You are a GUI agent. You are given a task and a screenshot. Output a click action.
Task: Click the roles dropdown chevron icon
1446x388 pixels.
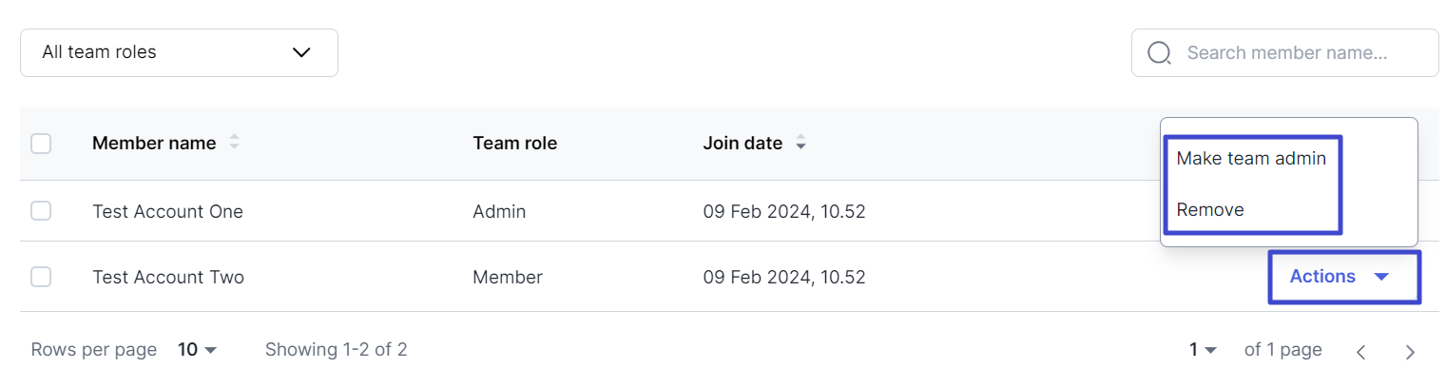point(301,52)
